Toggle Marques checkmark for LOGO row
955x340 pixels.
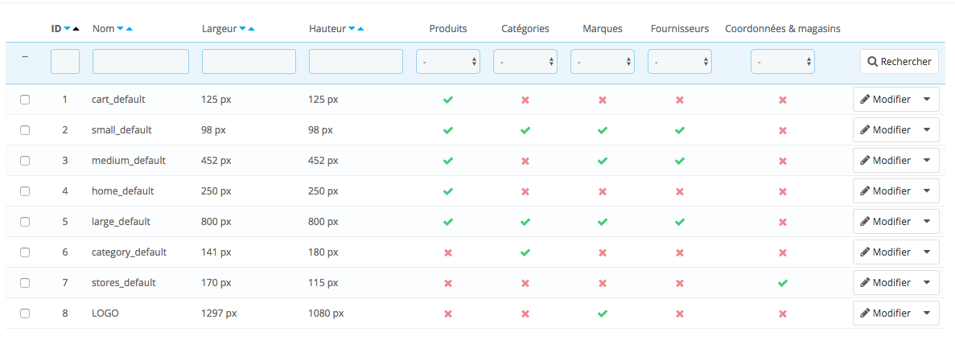(x=603, y=313)
